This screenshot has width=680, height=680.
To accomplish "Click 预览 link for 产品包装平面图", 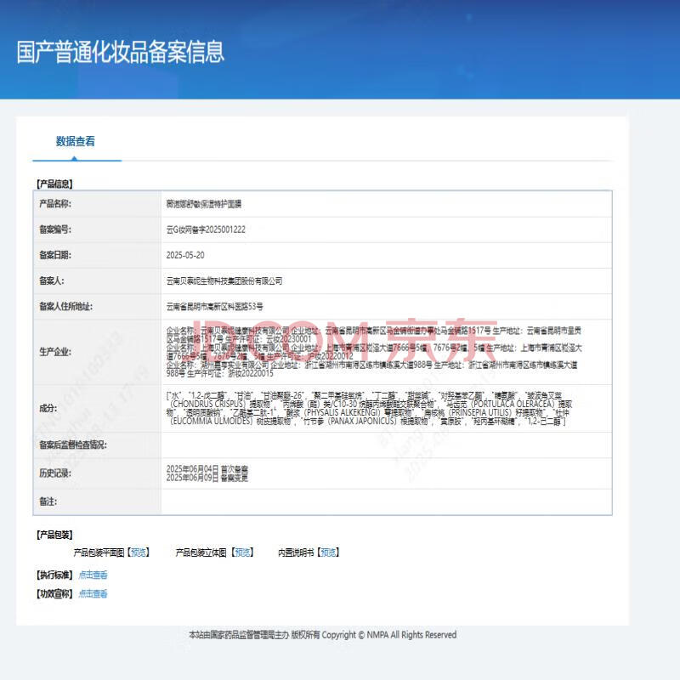I will [139, 552].
